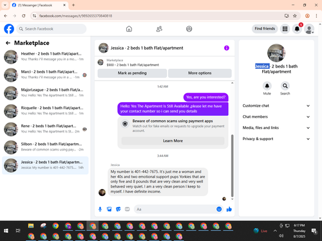Go to the Home feed icon
This screenshot has width=322, height=241.
click(129, 29)
